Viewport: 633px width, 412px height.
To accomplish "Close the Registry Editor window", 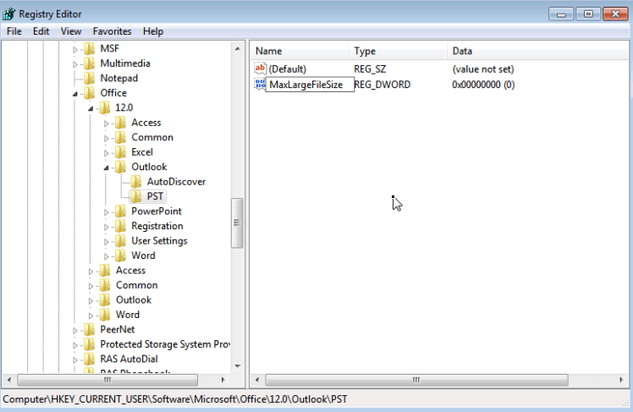I will 615,14.
